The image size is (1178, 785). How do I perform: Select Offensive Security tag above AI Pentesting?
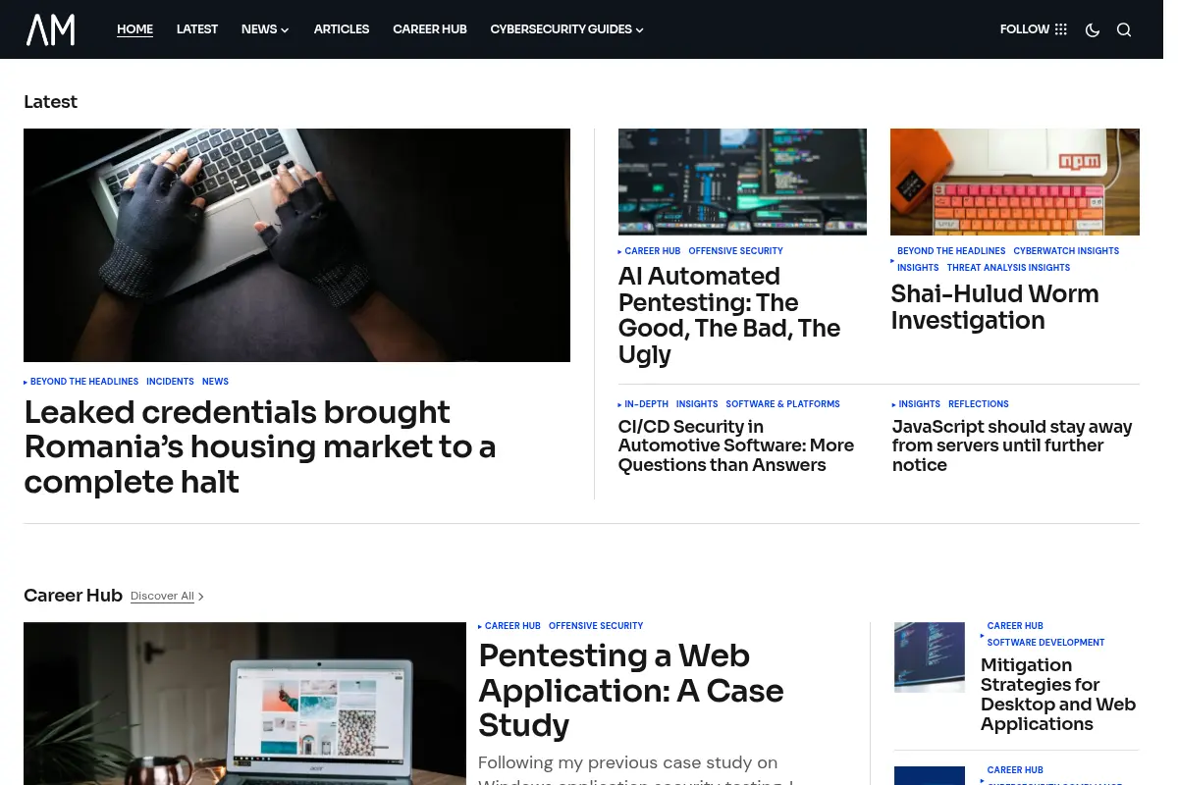(x=735, y=251)
